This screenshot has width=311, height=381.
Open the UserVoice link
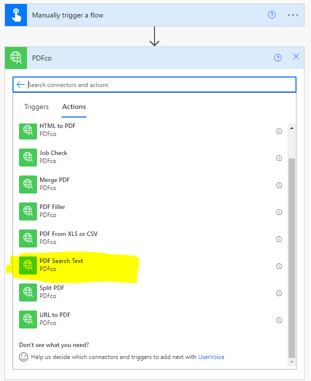(x=211, y=357)
